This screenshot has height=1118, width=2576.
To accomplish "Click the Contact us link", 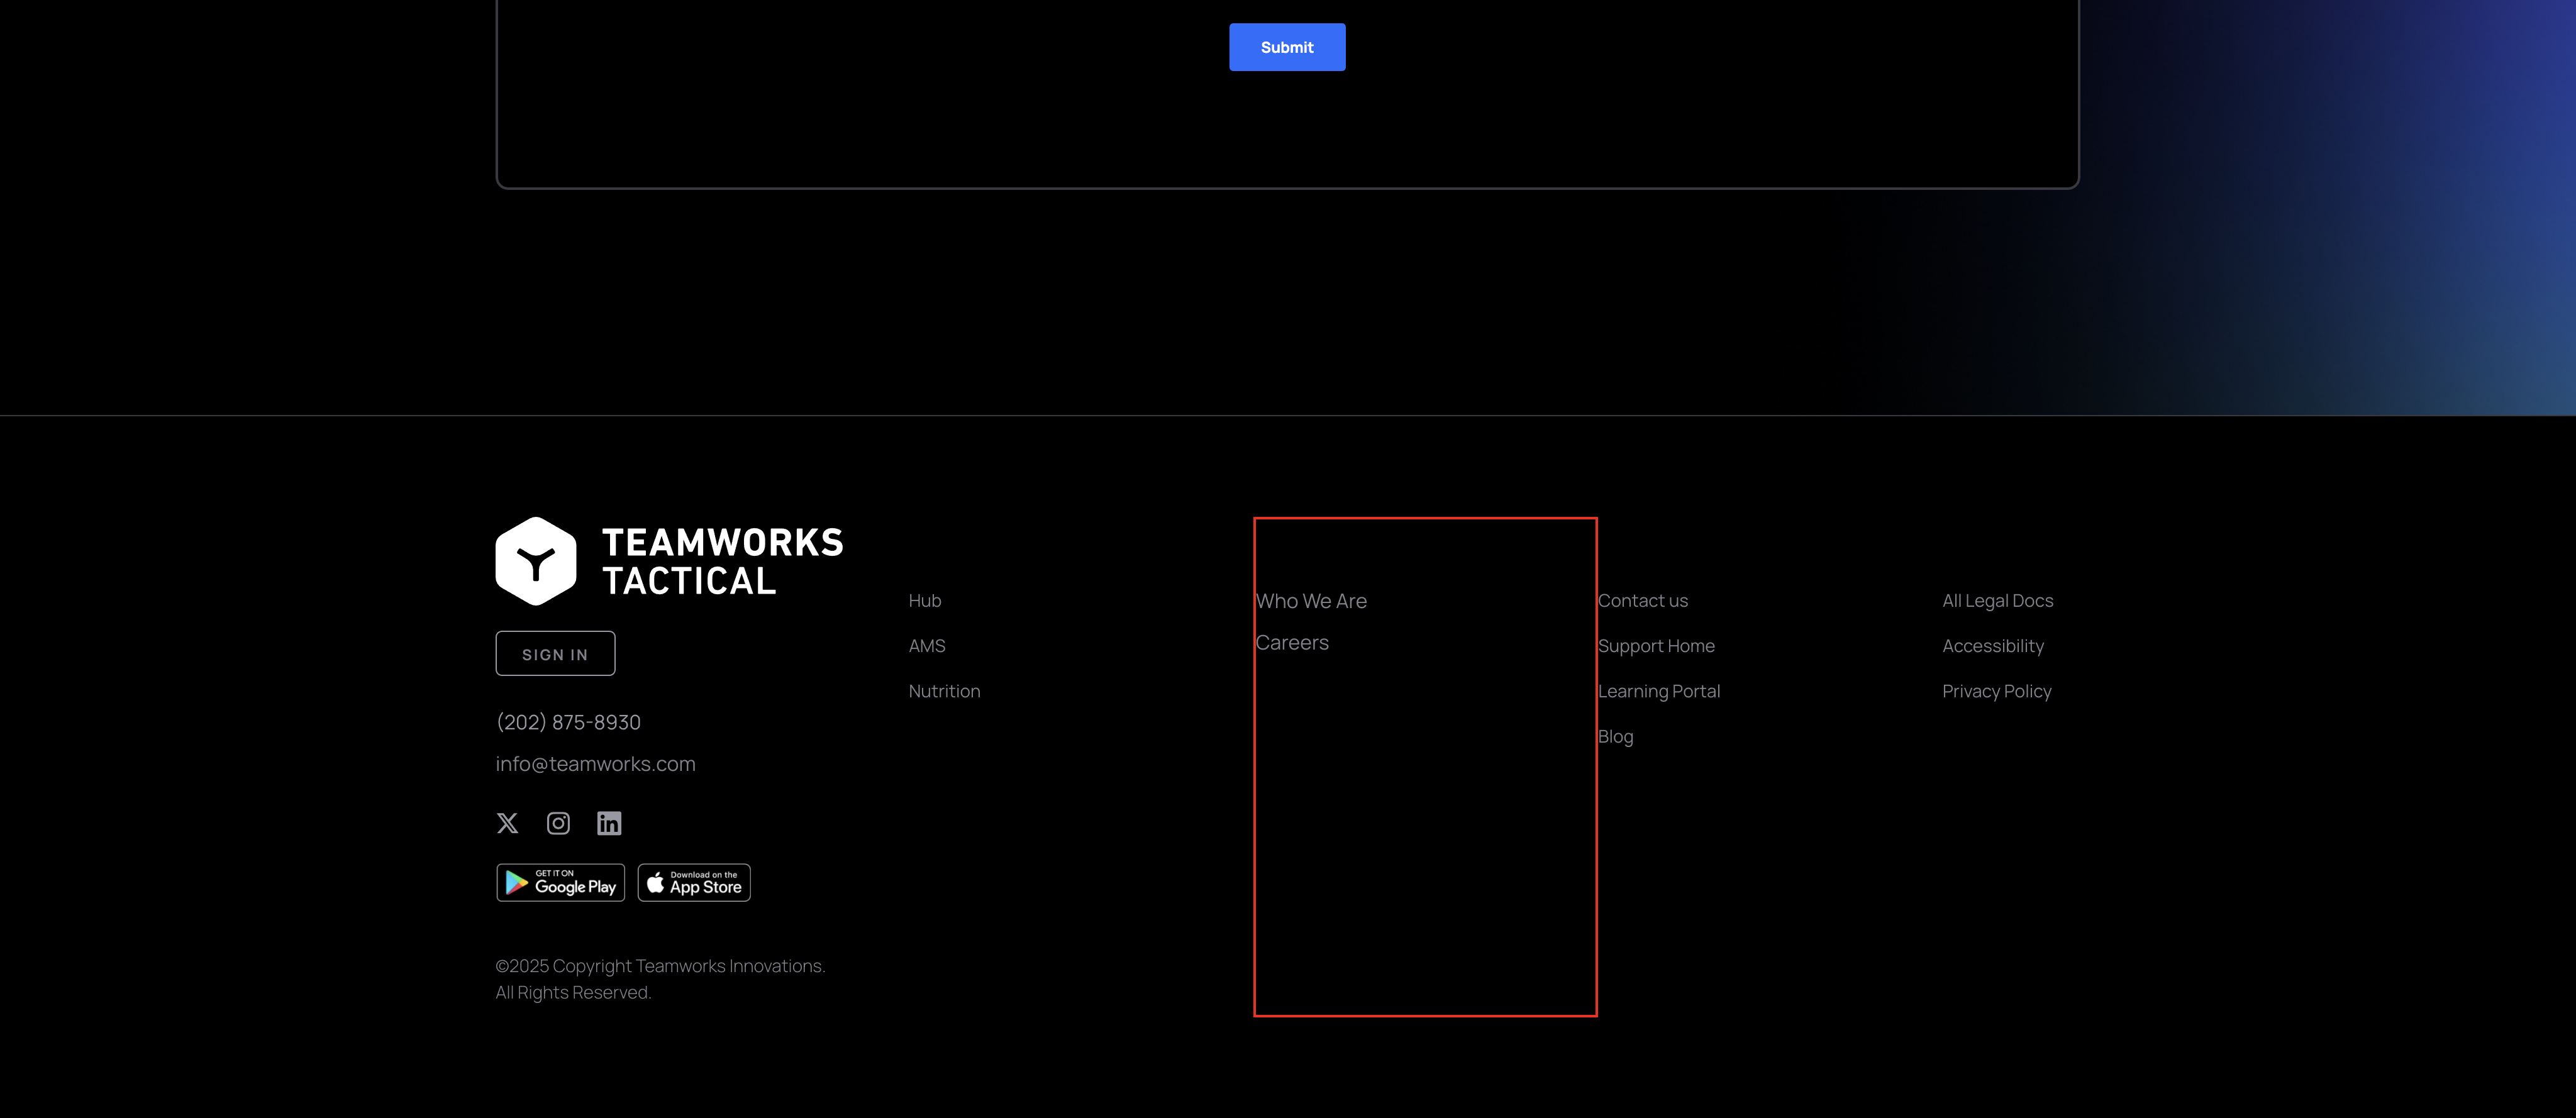I will click(1642, 601).
